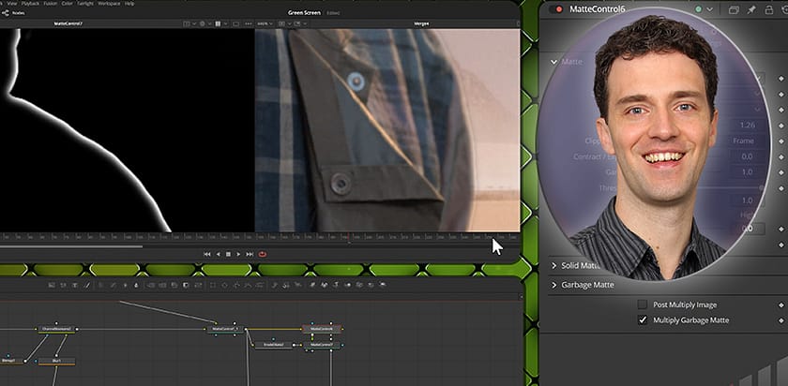This screenshot has width=788, height=386.
Task: Lock the MatteControl6 inspector controls
Action: point(769,9)
